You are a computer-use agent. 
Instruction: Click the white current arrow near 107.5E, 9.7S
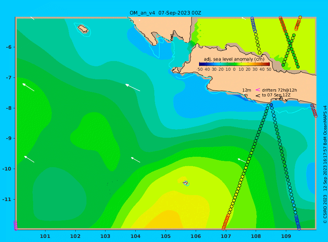pos(242,160)
